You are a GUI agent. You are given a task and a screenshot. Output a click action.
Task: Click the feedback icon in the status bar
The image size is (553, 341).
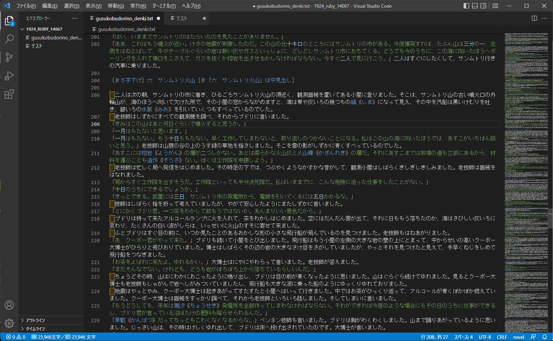tap(533, 337)
